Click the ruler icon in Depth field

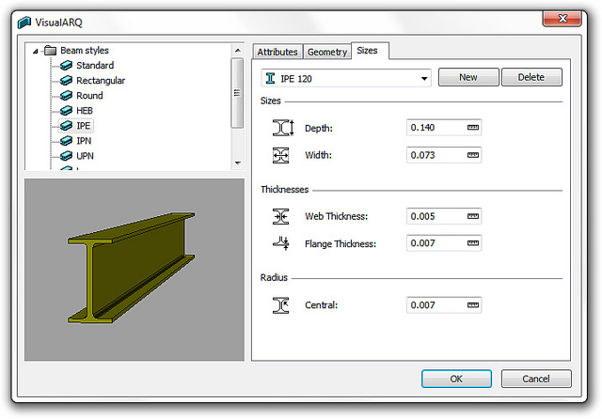click(x=472, y=128)
